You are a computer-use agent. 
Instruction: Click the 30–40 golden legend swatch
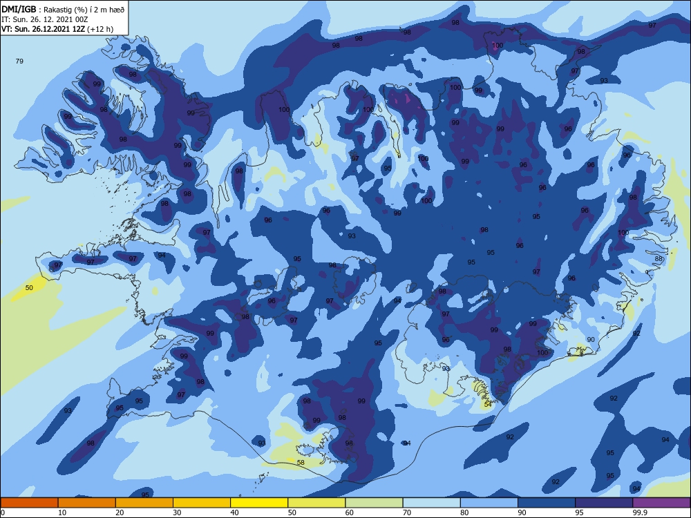[202, 503]
